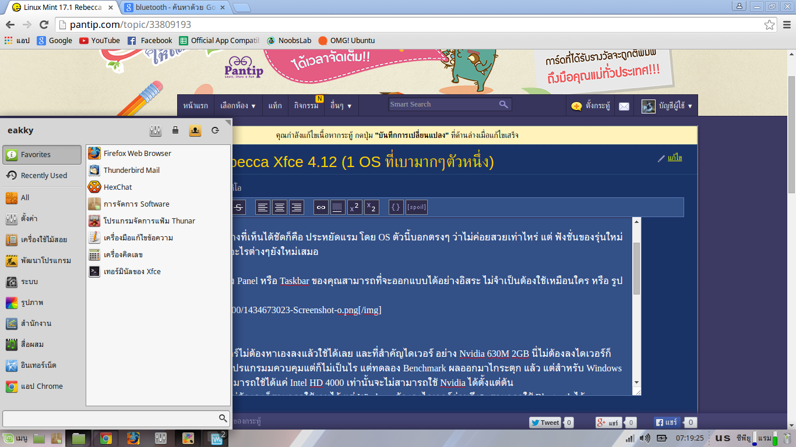Search with the magnifier in Smart Search
The width and height of the screenshot is (796, 447).
pyautogui.click(x=503, y=104)
